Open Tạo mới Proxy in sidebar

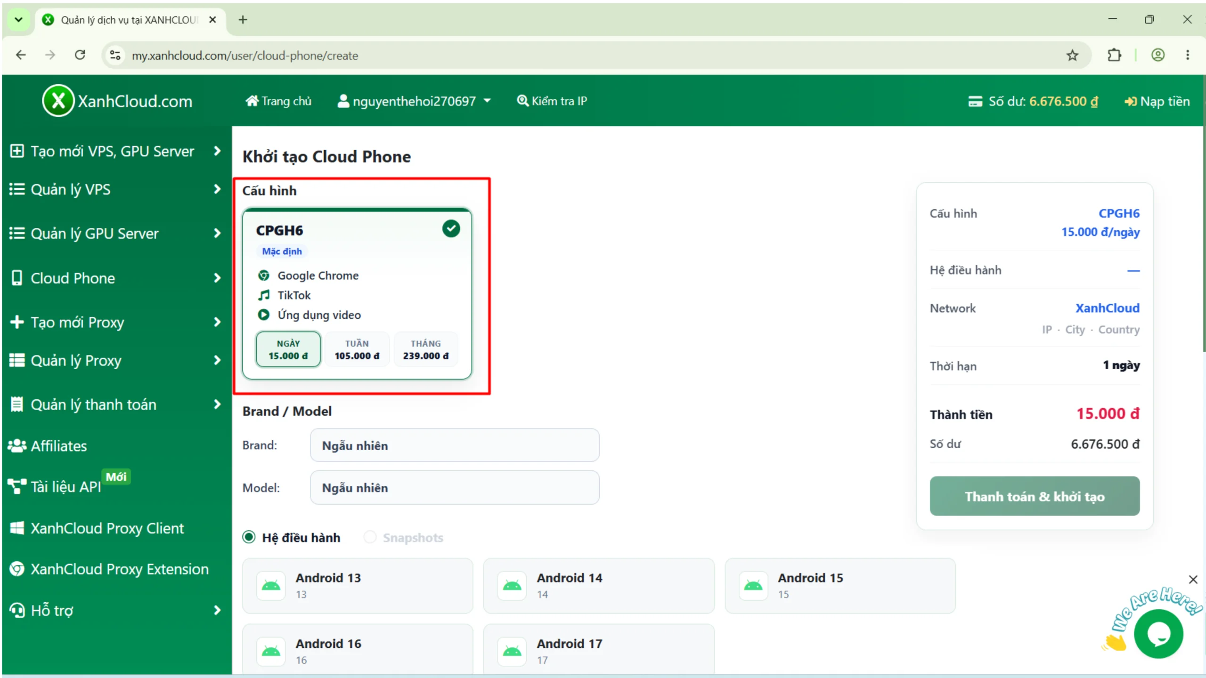115,323
